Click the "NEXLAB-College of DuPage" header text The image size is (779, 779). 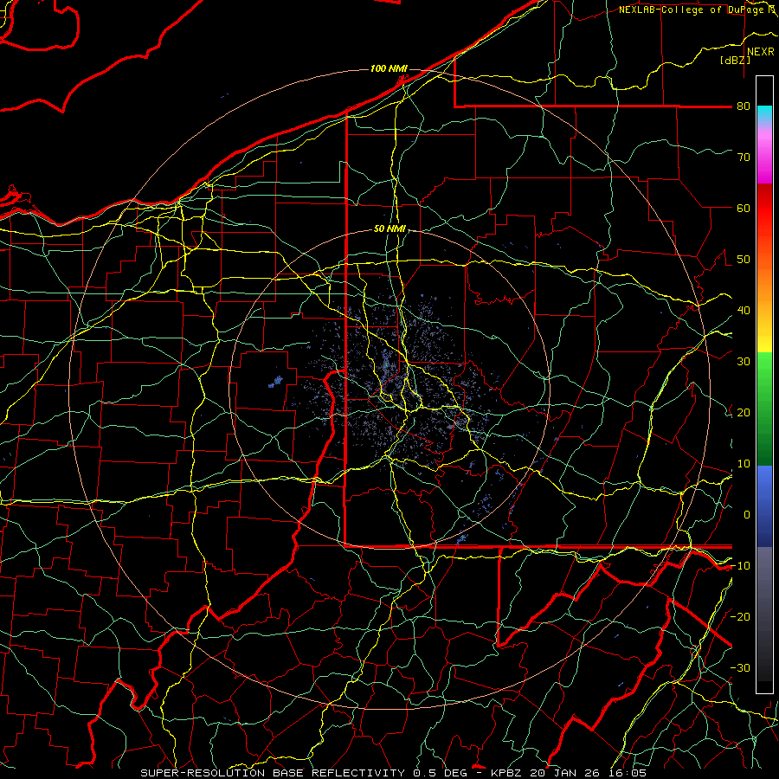pyautogui.click(x=691, y=10)
